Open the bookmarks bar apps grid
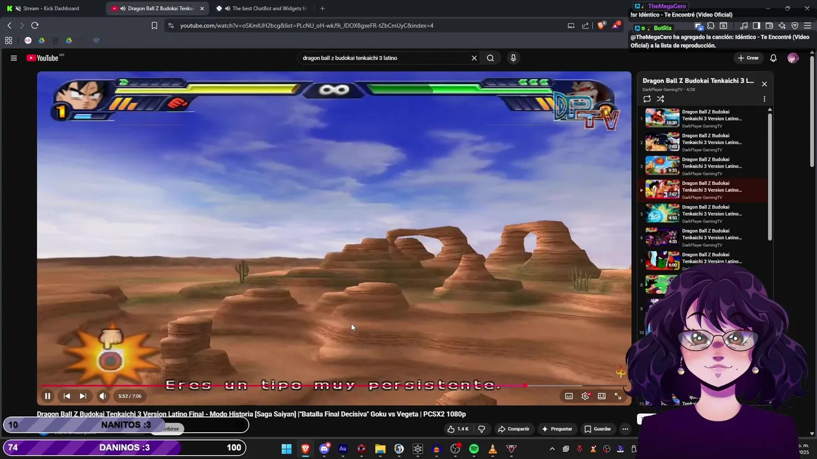Viewport: 817px width, 459px height. [x=8, y=40]
